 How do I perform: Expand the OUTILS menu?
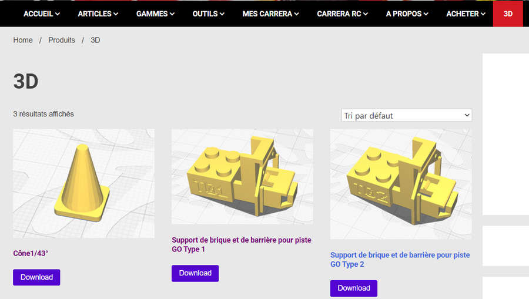point(208,14)
